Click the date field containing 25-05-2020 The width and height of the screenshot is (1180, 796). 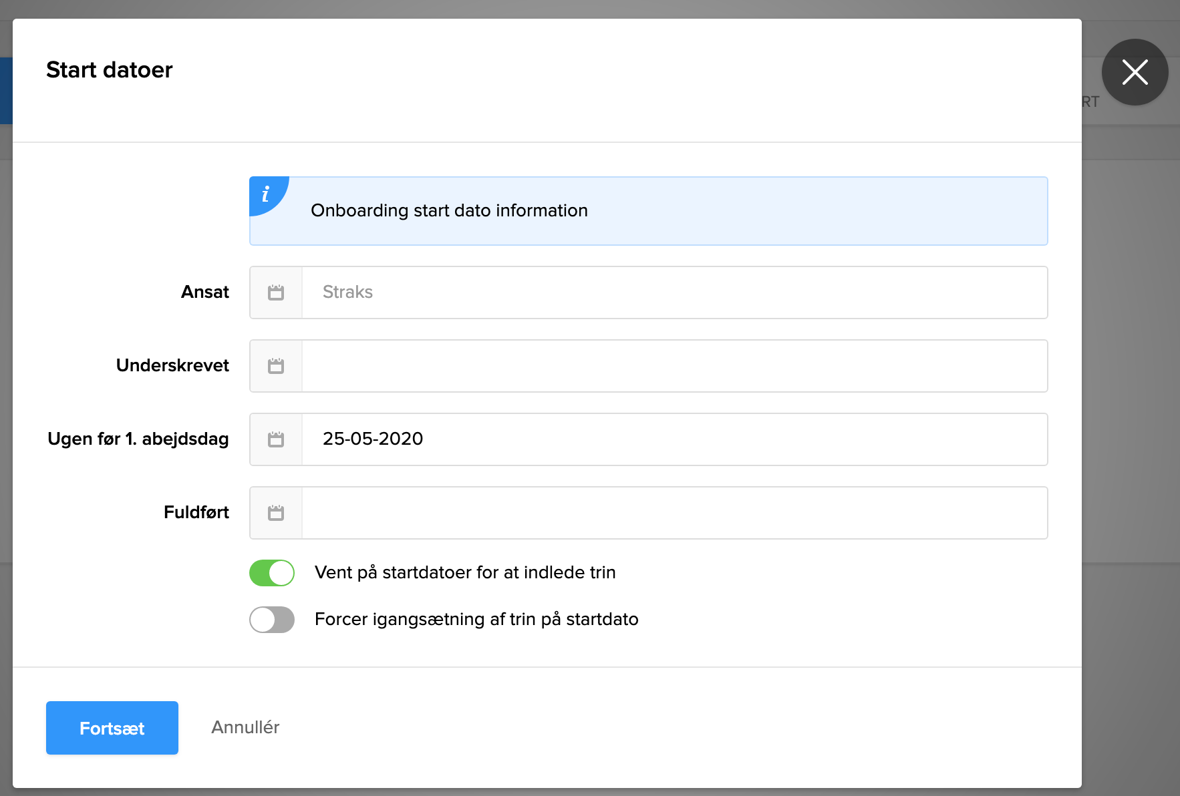click(x=674, y=439)
